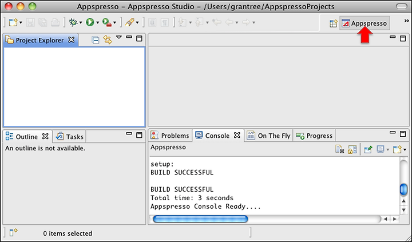Click the Run External Tools icon
The height and width of the screenshot is (242, 412).
click(x=107, y=22)
